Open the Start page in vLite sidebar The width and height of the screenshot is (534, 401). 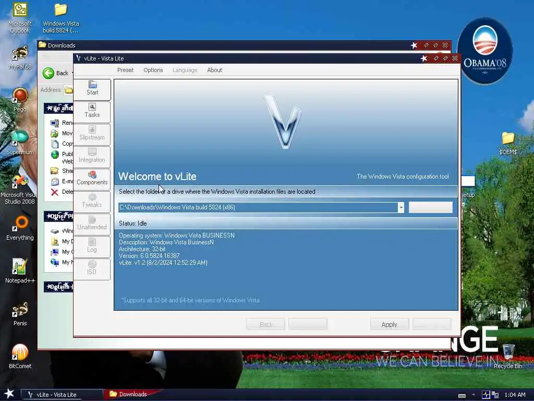92,89
